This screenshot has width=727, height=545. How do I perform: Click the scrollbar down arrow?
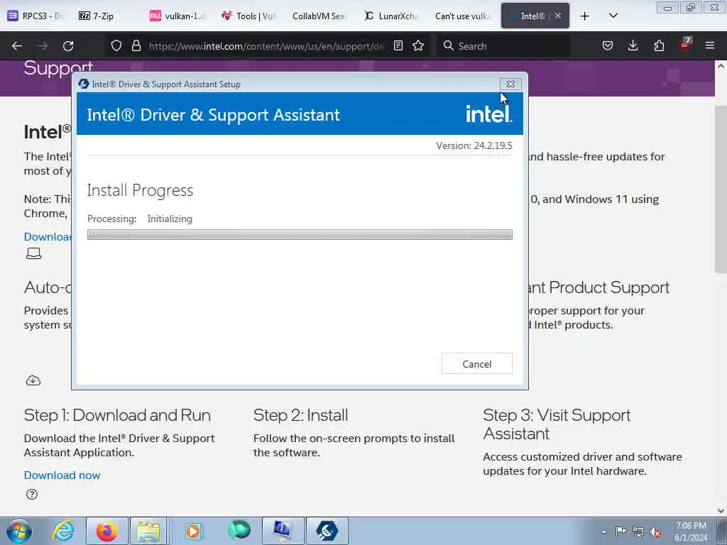pyautogui.click(x=721, y=511)
